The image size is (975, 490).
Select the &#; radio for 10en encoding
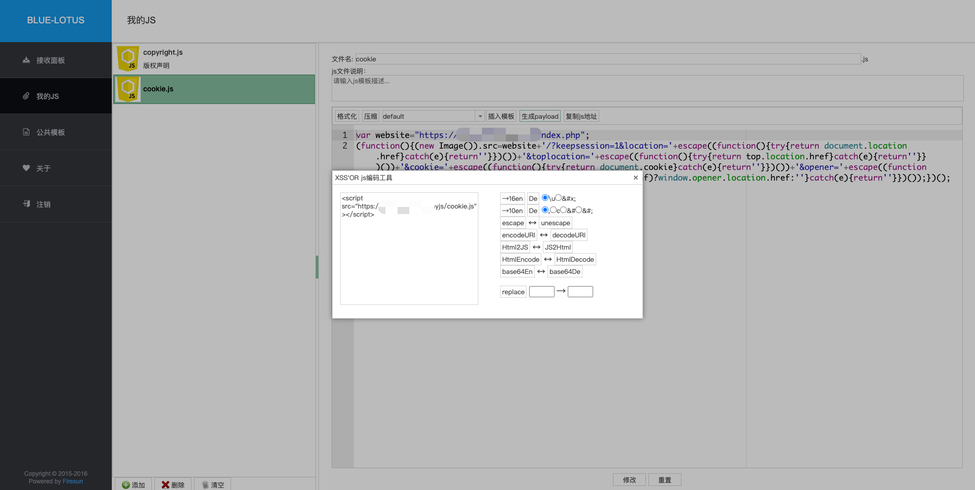click(x=578, y=210)
